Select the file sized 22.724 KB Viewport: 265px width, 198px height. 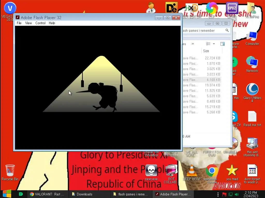[202, 58]
